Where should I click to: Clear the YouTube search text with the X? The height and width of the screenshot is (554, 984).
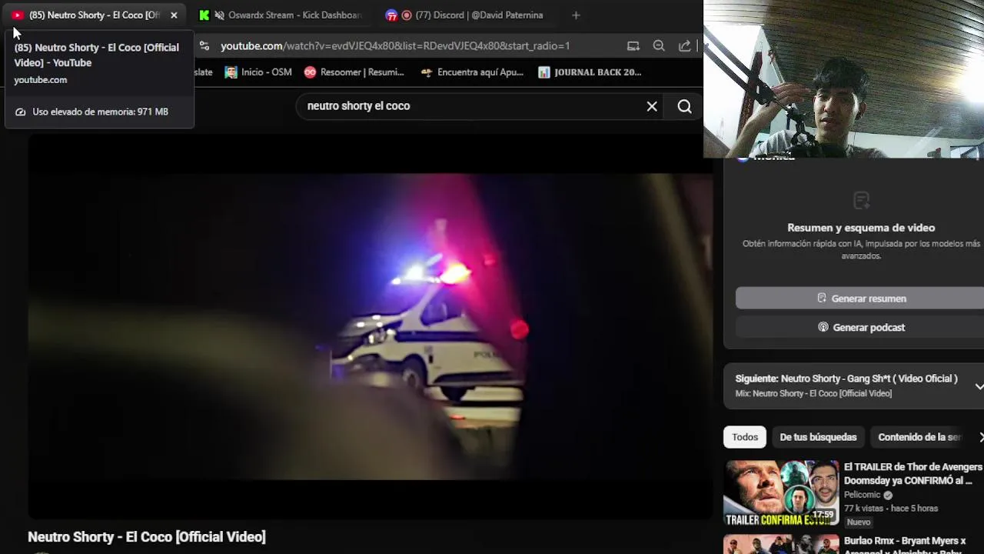[652, 106]
